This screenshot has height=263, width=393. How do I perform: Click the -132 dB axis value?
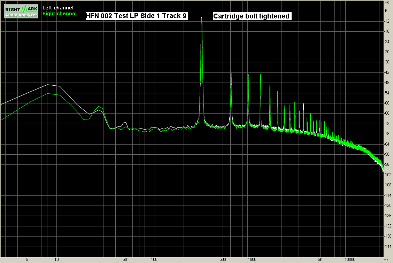click(x=388, y=226)
